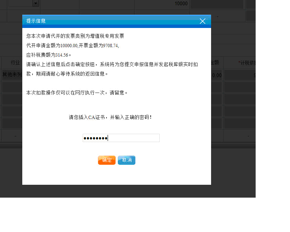Click the empty field right of 10000

[216, 4]
